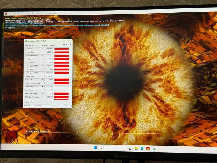
Task: Click the 1750.2 MHz Memory Clock value
Action: [x=49, y=52]
